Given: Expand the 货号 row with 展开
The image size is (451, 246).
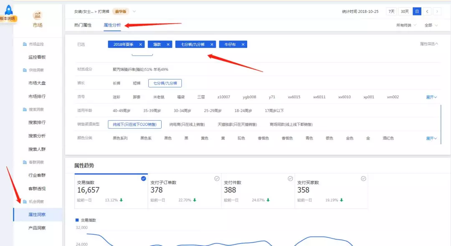Looking at the screenshot, I should click(x=431, y=97).
